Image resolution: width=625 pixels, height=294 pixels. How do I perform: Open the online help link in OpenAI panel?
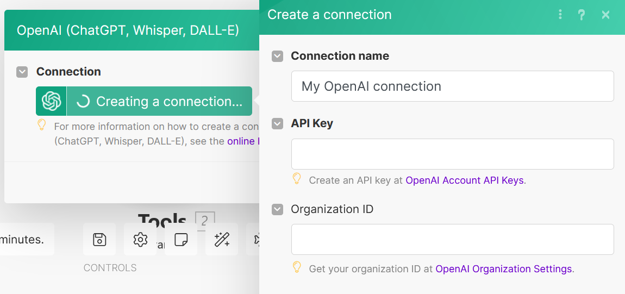tap(243, 141)
